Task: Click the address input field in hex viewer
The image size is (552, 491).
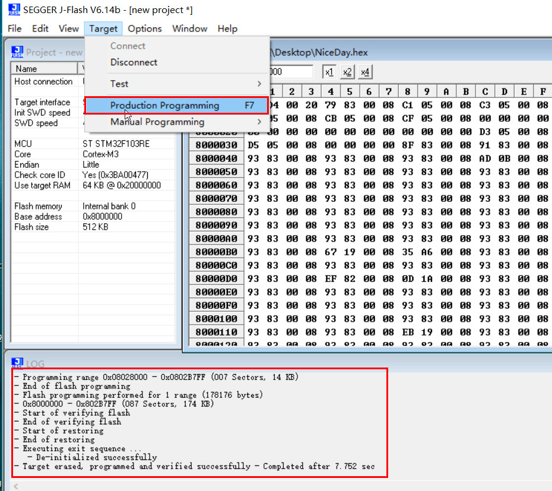Action: [x=291, y=72]
